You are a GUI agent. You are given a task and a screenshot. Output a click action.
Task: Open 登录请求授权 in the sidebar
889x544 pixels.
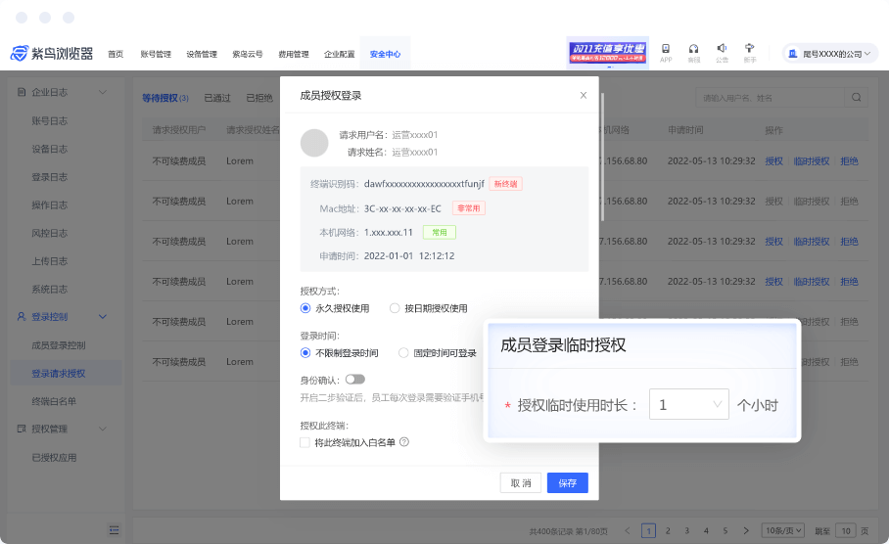tap(59, 374)
